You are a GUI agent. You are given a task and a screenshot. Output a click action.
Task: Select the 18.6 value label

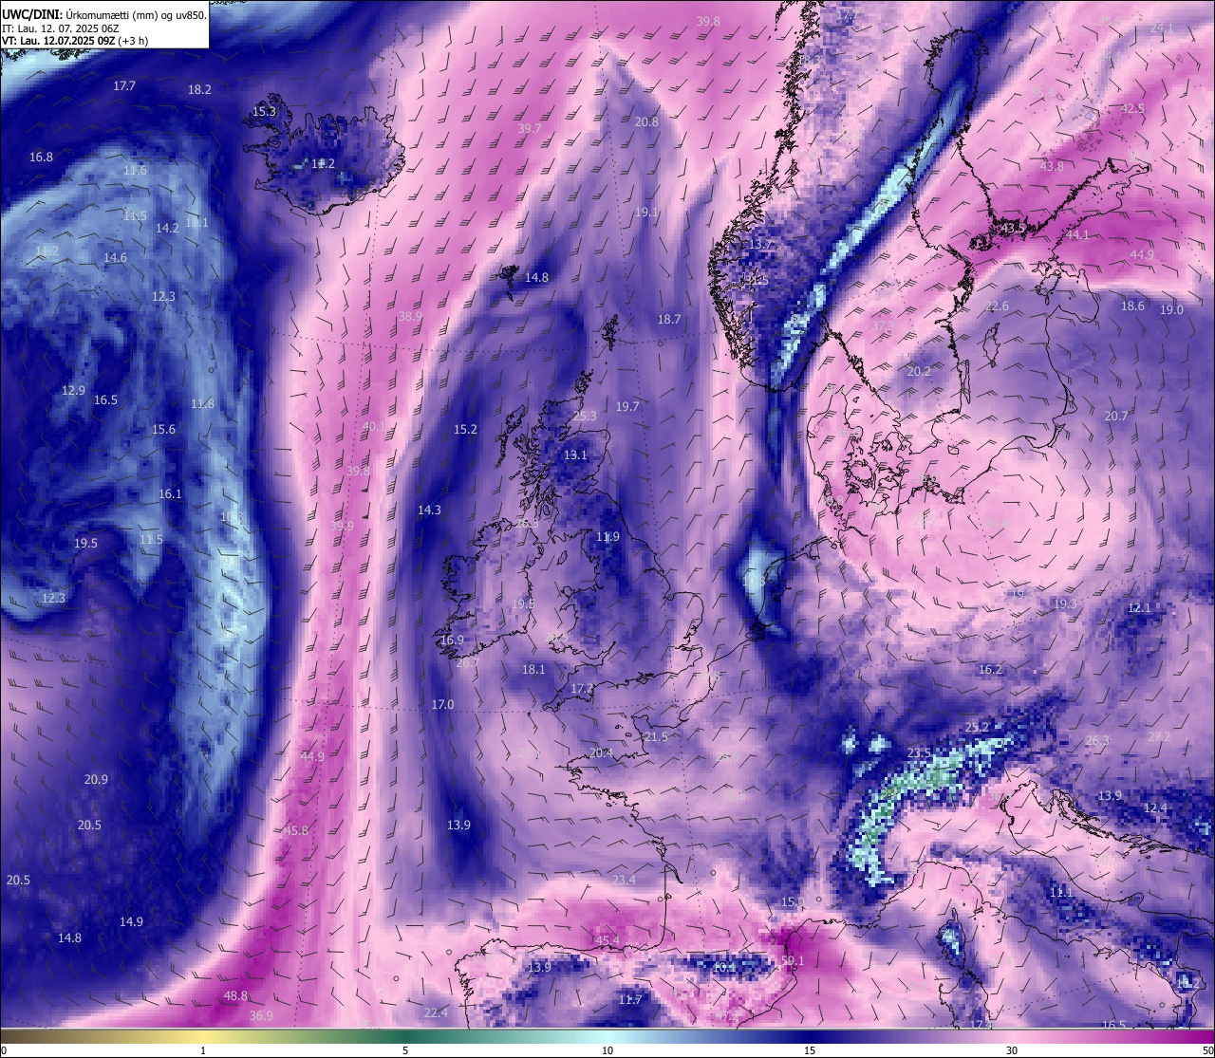[x=1132, y=306]
